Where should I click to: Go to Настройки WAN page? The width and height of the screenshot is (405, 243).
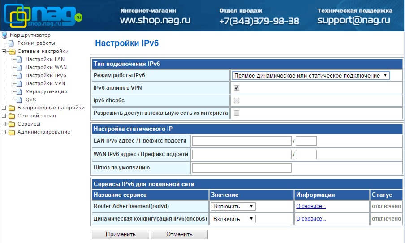pyautogui.click(x=46, y=67)
